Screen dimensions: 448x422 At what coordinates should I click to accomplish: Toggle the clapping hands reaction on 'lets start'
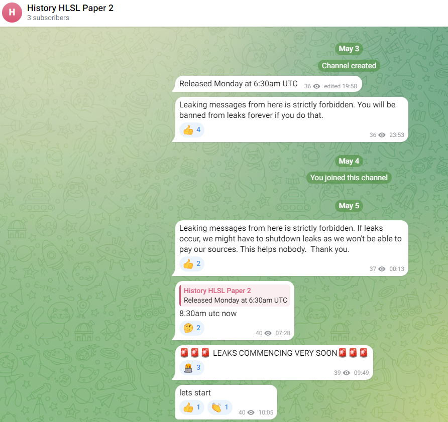219,407
